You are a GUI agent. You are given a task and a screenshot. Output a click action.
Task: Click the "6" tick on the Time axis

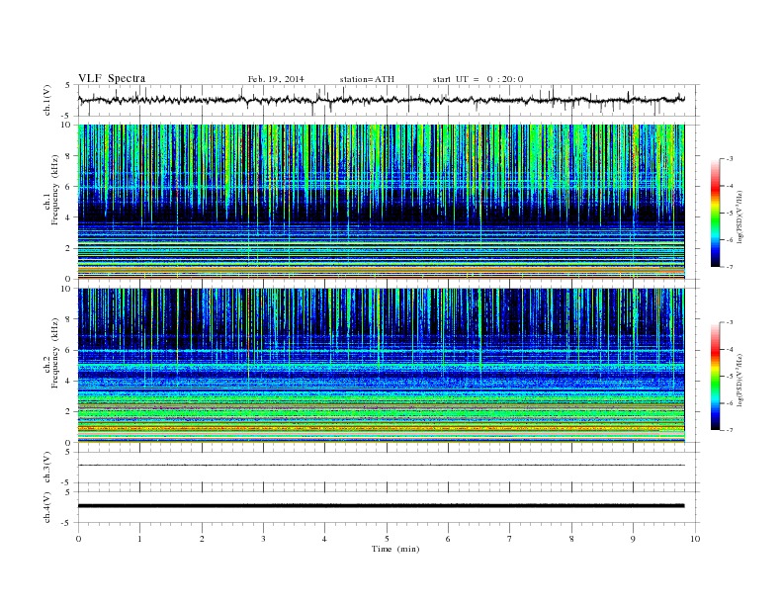(x=448, y=539)
